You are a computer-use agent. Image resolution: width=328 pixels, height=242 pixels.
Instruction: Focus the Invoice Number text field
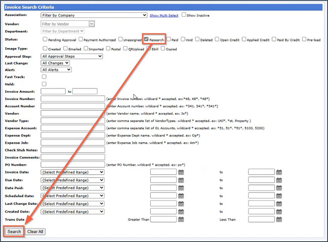(73, 99)
